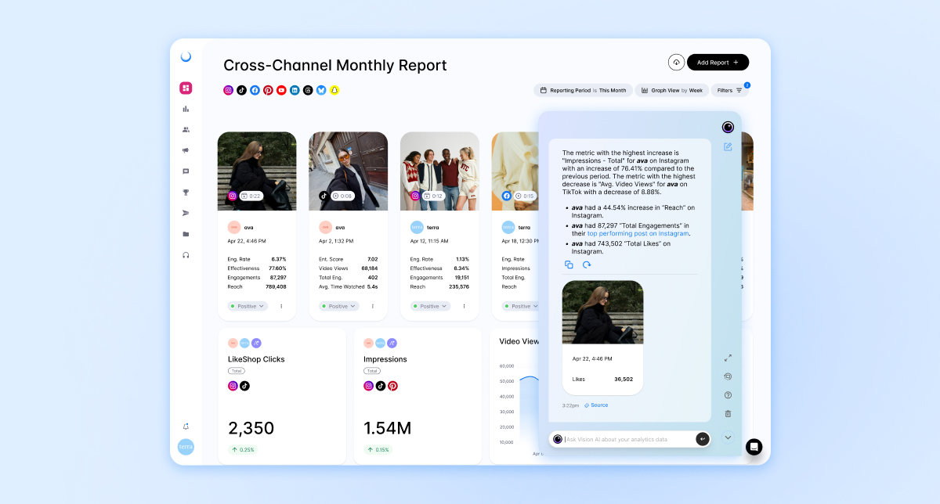The width and height of the screenshot is (940, 504).
Task: Select Snapchat channel icon under report title
Action: click(334, 90)
